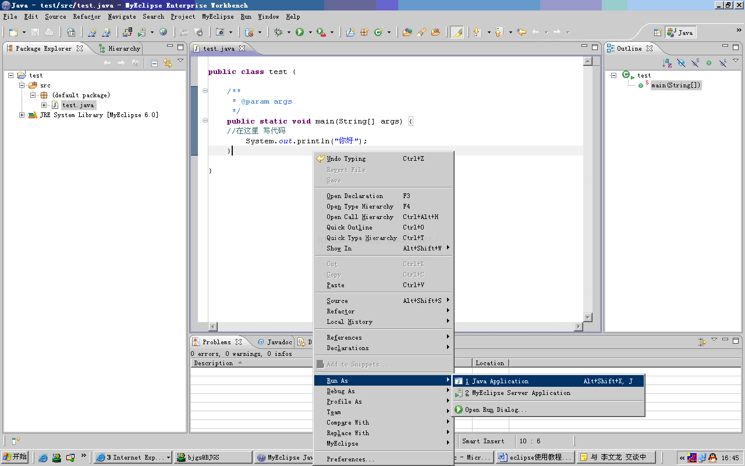Toggle the Javadoc comment fold marker
Viewport: 745px width, 466px height.
(205, 90)
